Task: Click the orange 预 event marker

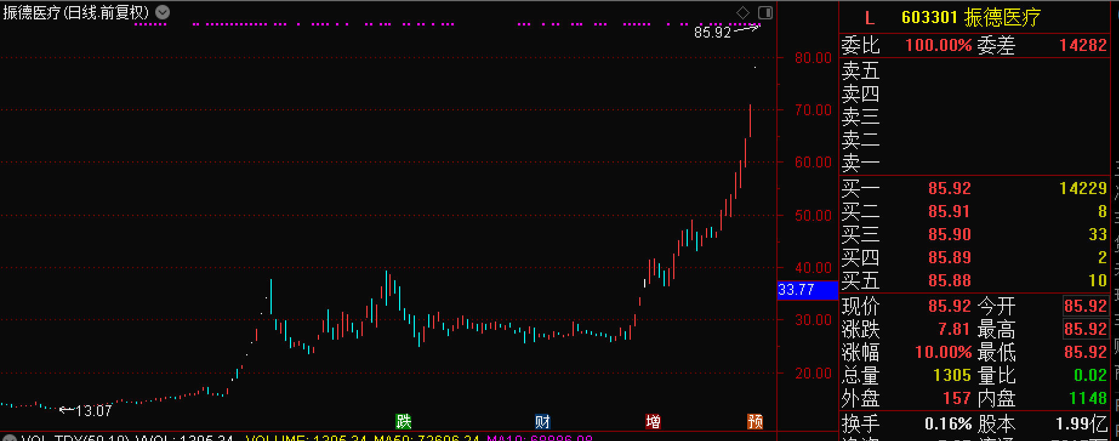Action: [755, 421]
